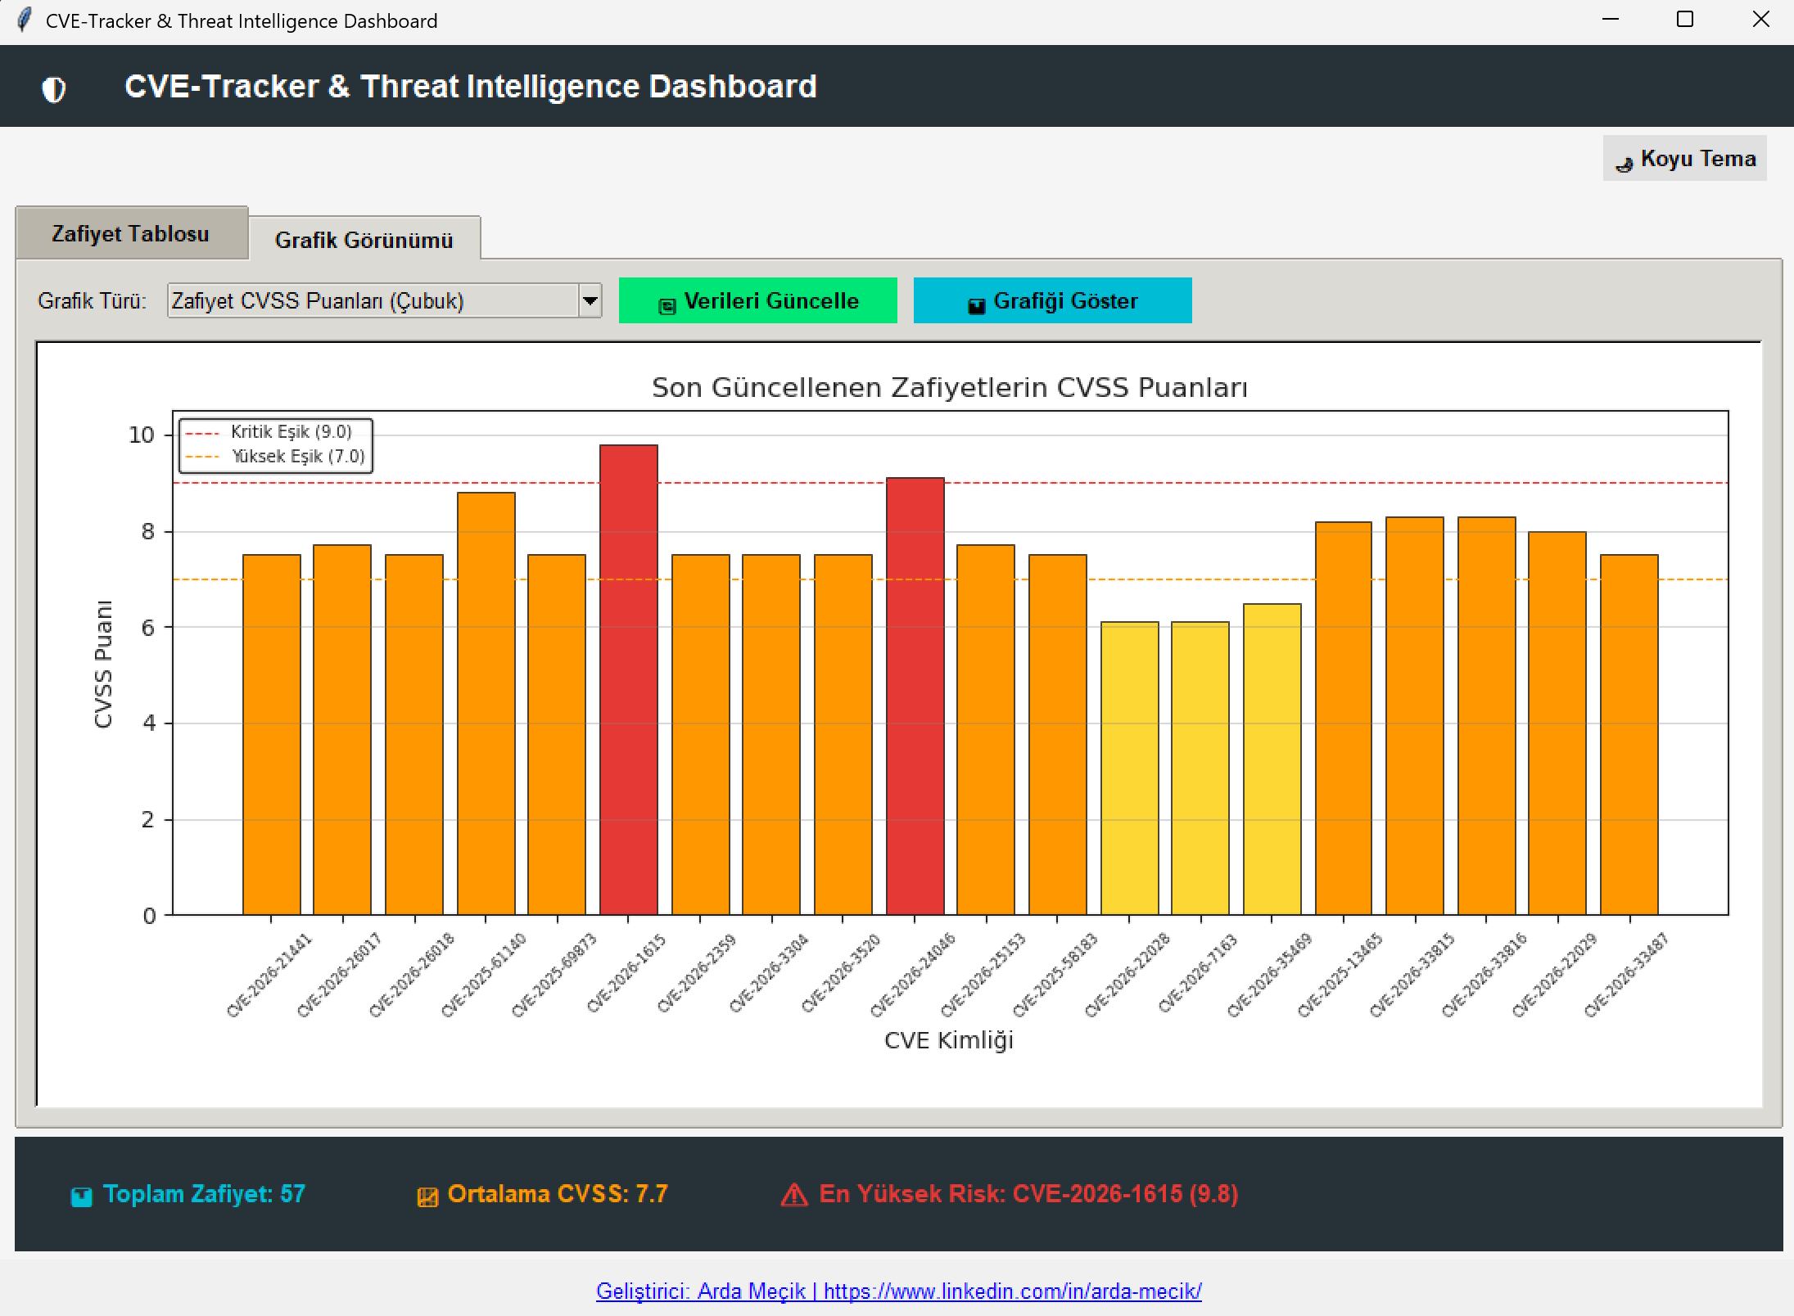Switch to the Zafiyet Tablosu tab

click(131, 233)
